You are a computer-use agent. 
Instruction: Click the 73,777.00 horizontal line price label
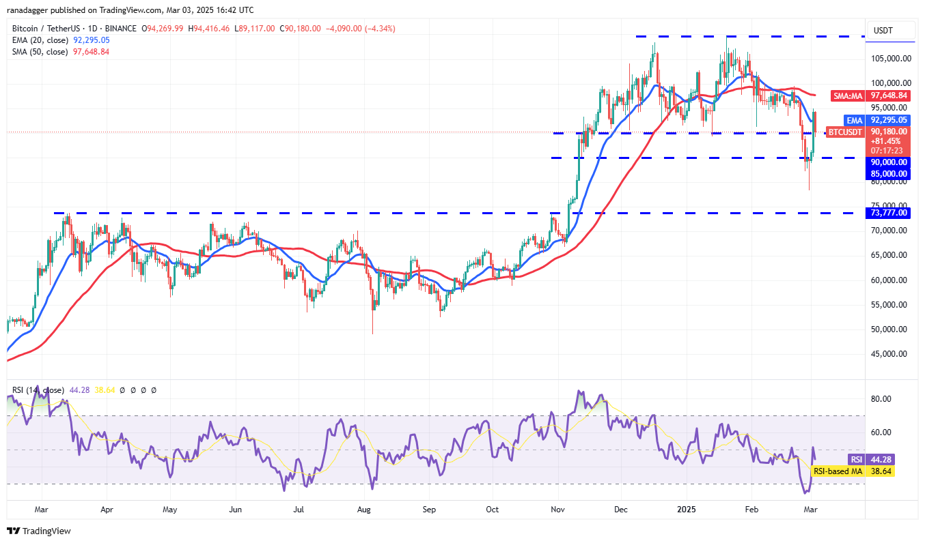point(888,213)
